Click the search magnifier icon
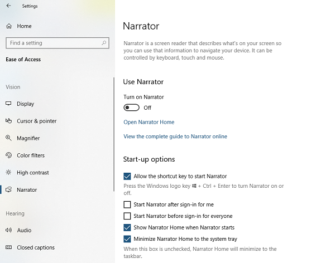 click(x=104, y=43)
